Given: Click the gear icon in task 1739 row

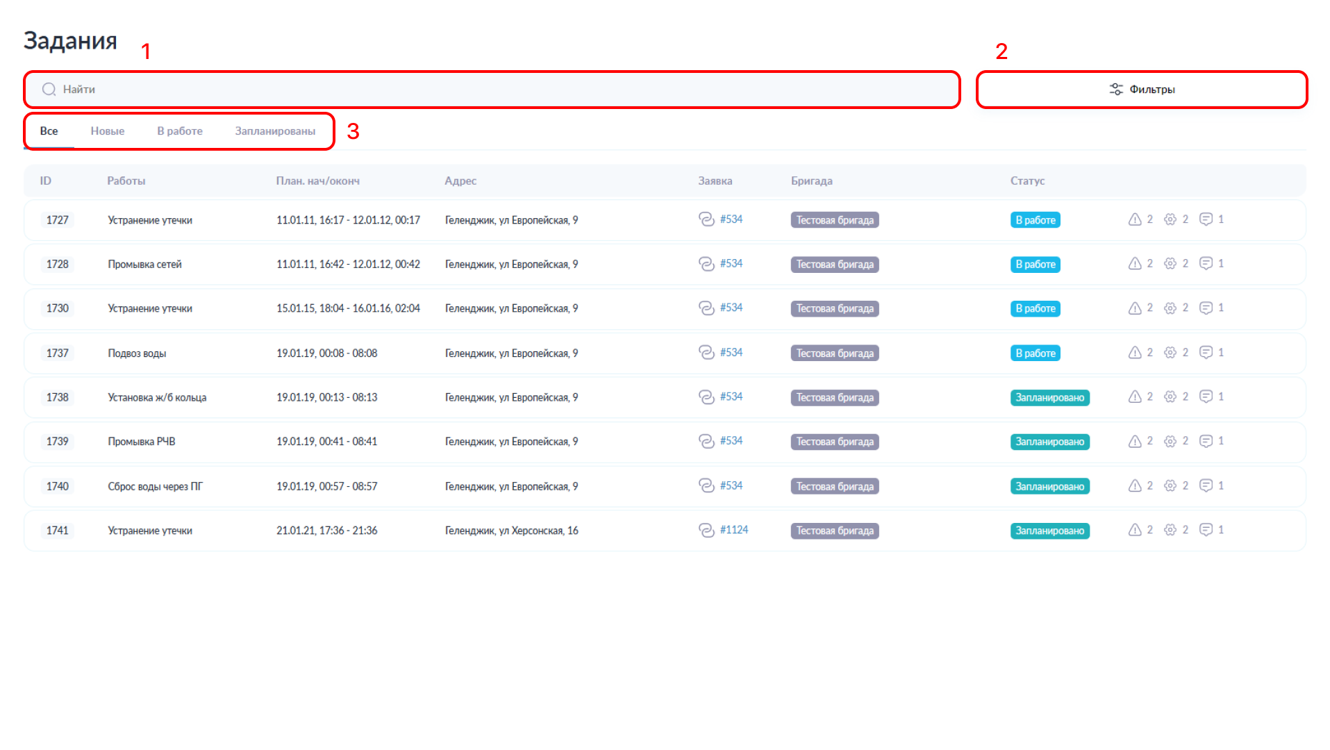Looking at the screenshot, I should coord(1170,441).
